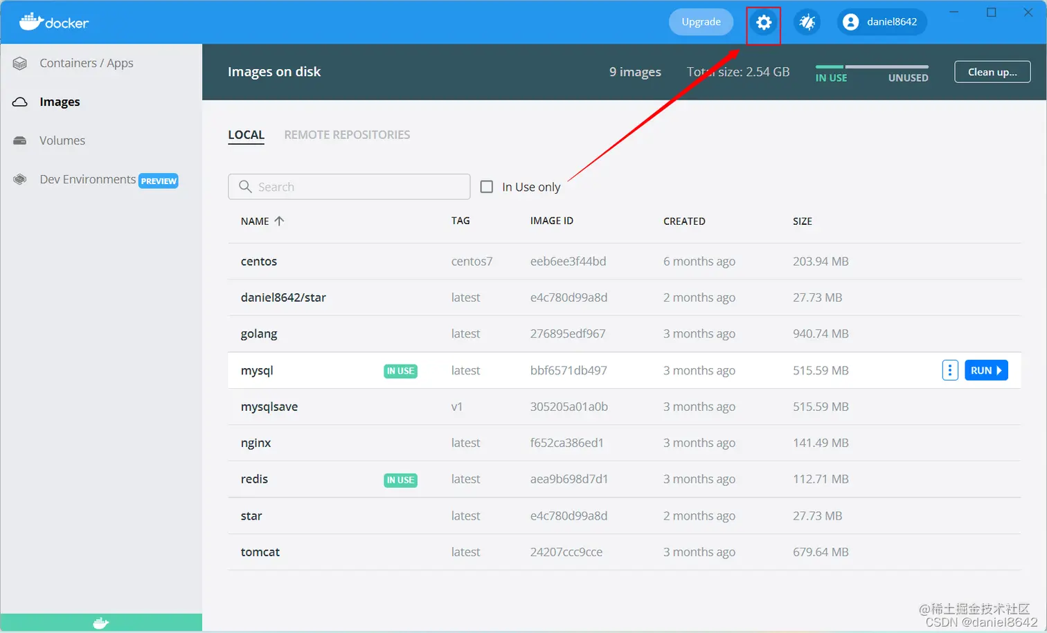Go to Volumes section
Image resolution: width=1047 pixels, height=633 pixels.
pos(62,140)
